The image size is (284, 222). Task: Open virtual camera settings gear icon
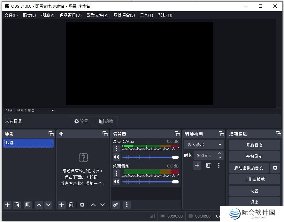pos(275,167)
